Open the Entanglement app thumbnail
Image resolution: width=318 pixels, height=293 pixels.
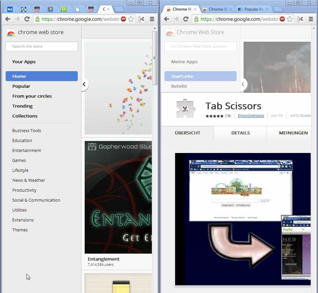click(x=118, y=197)
